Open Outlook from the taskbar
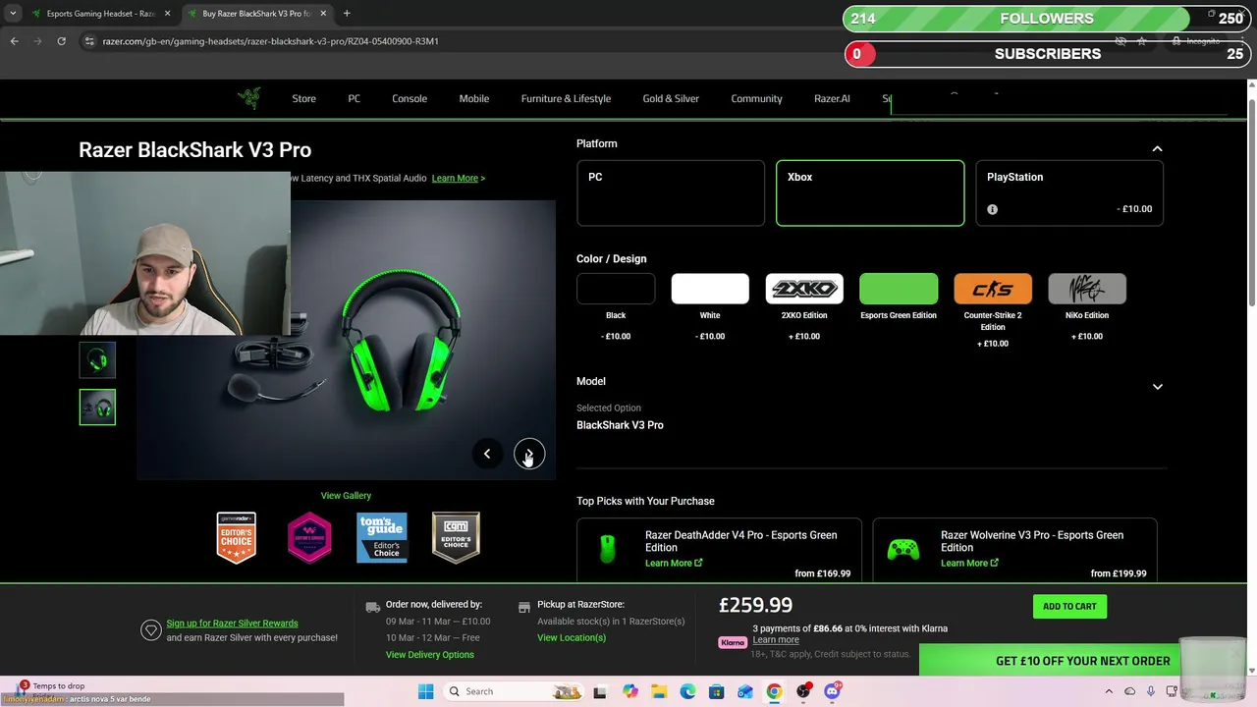 [x=745, y=691]
